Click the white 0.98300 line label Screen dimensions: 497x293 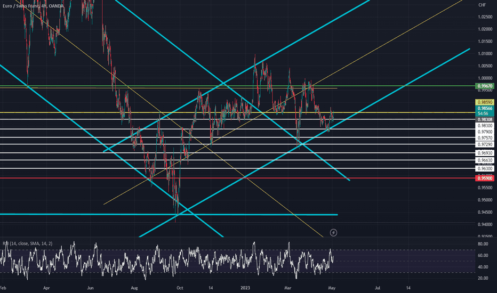(485, 126)
